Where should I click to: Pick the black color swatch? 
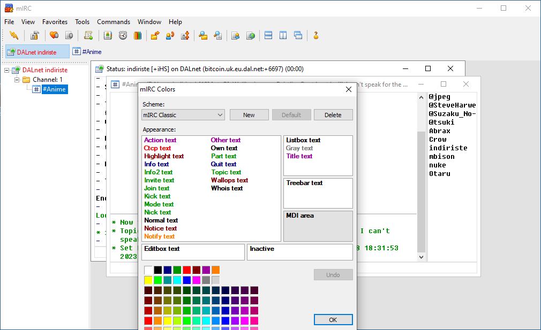157,270
